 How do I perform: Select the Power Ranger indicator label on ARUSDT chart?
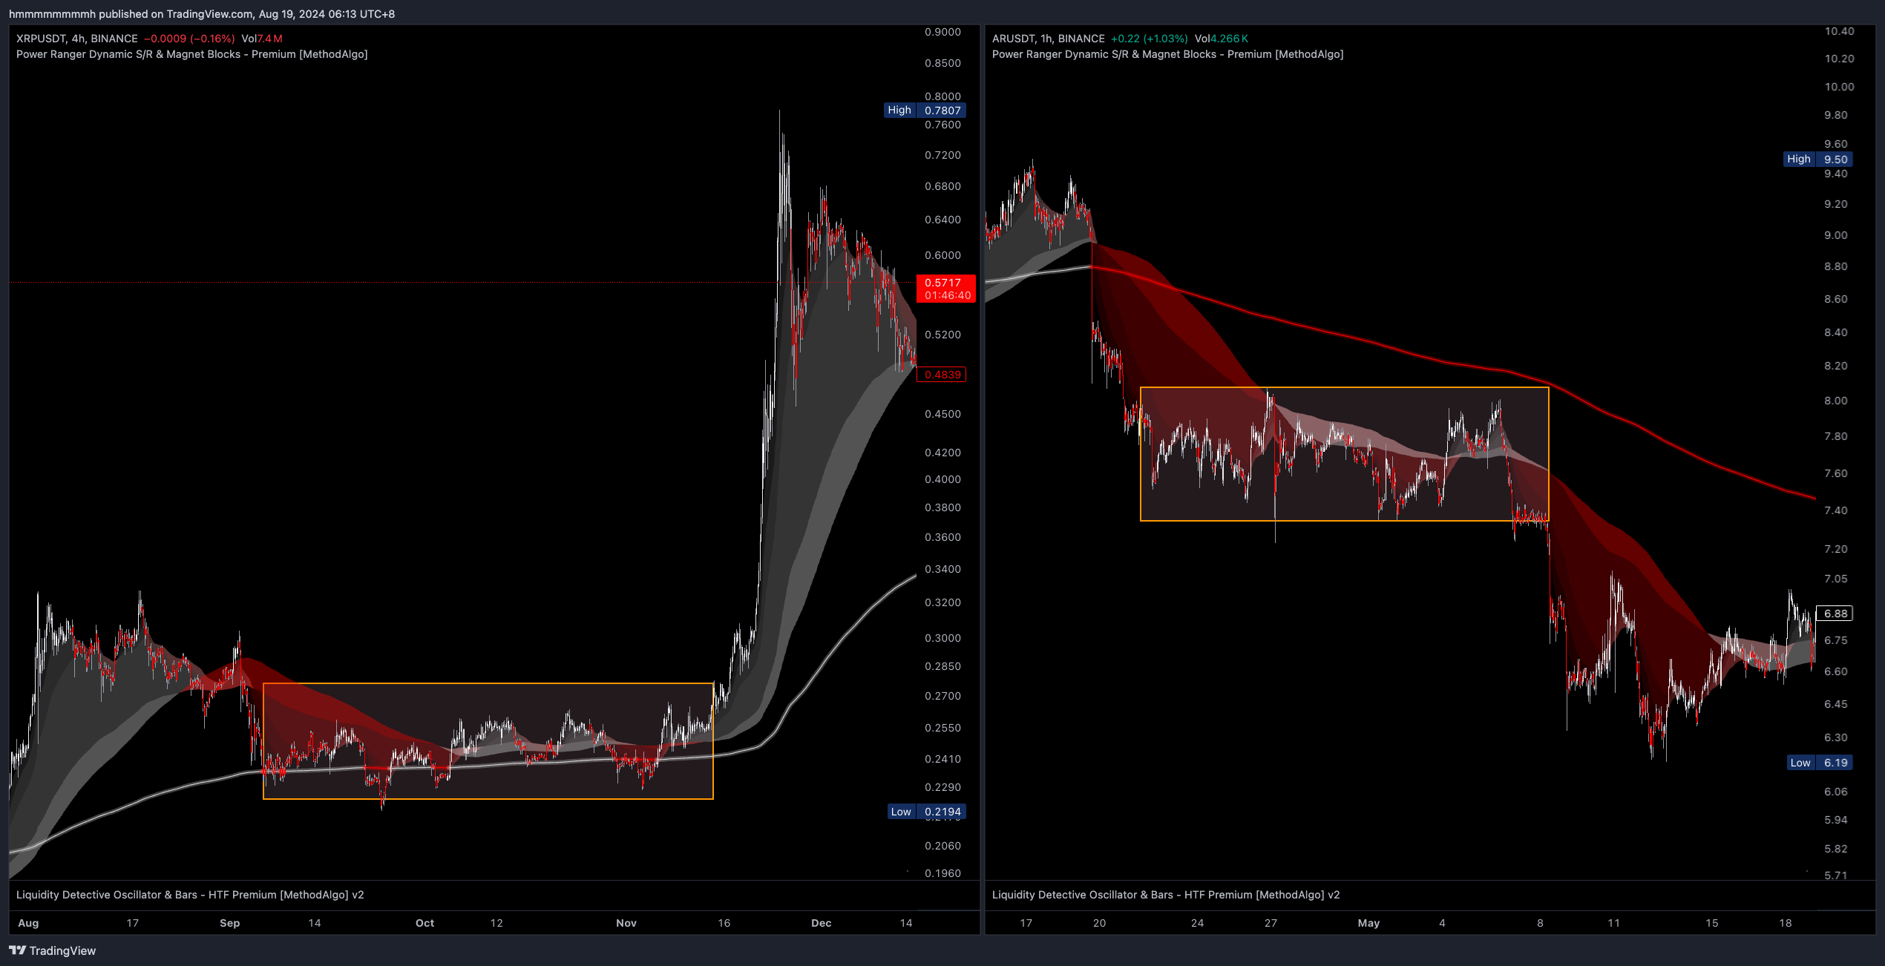[x=1167, y=54]
